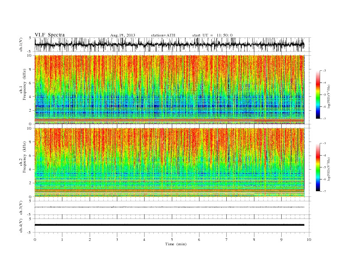Click the "-3" label on ch.1 color bar
This screenshot has height=269, width=348.
324,71
